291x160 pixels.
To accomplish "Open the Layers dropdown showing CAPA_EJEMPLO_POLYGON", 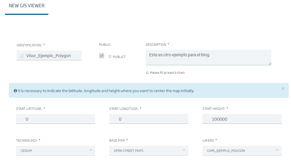I will [x=242, y=151].
